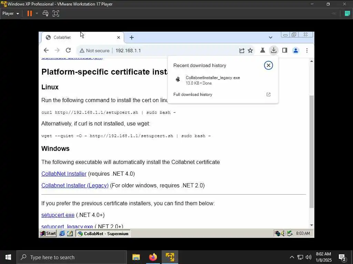
Task: Click the page scrollbar up arrow
Action: pos(312,61)
